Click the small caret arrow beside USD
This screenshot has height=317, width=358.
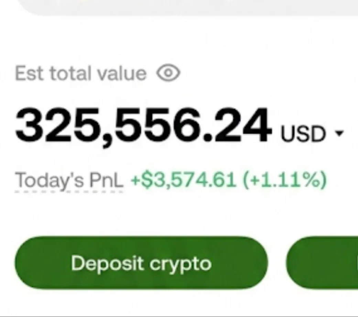pyautogui.click(x=339, y=134)
